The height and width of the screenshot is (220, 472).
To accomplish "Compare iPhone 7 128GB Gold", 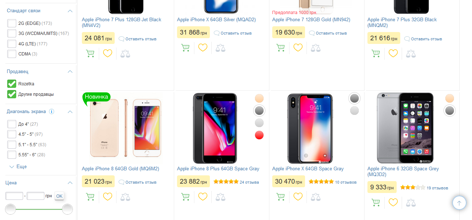I will pyautogui.click(x=316, y=48).
